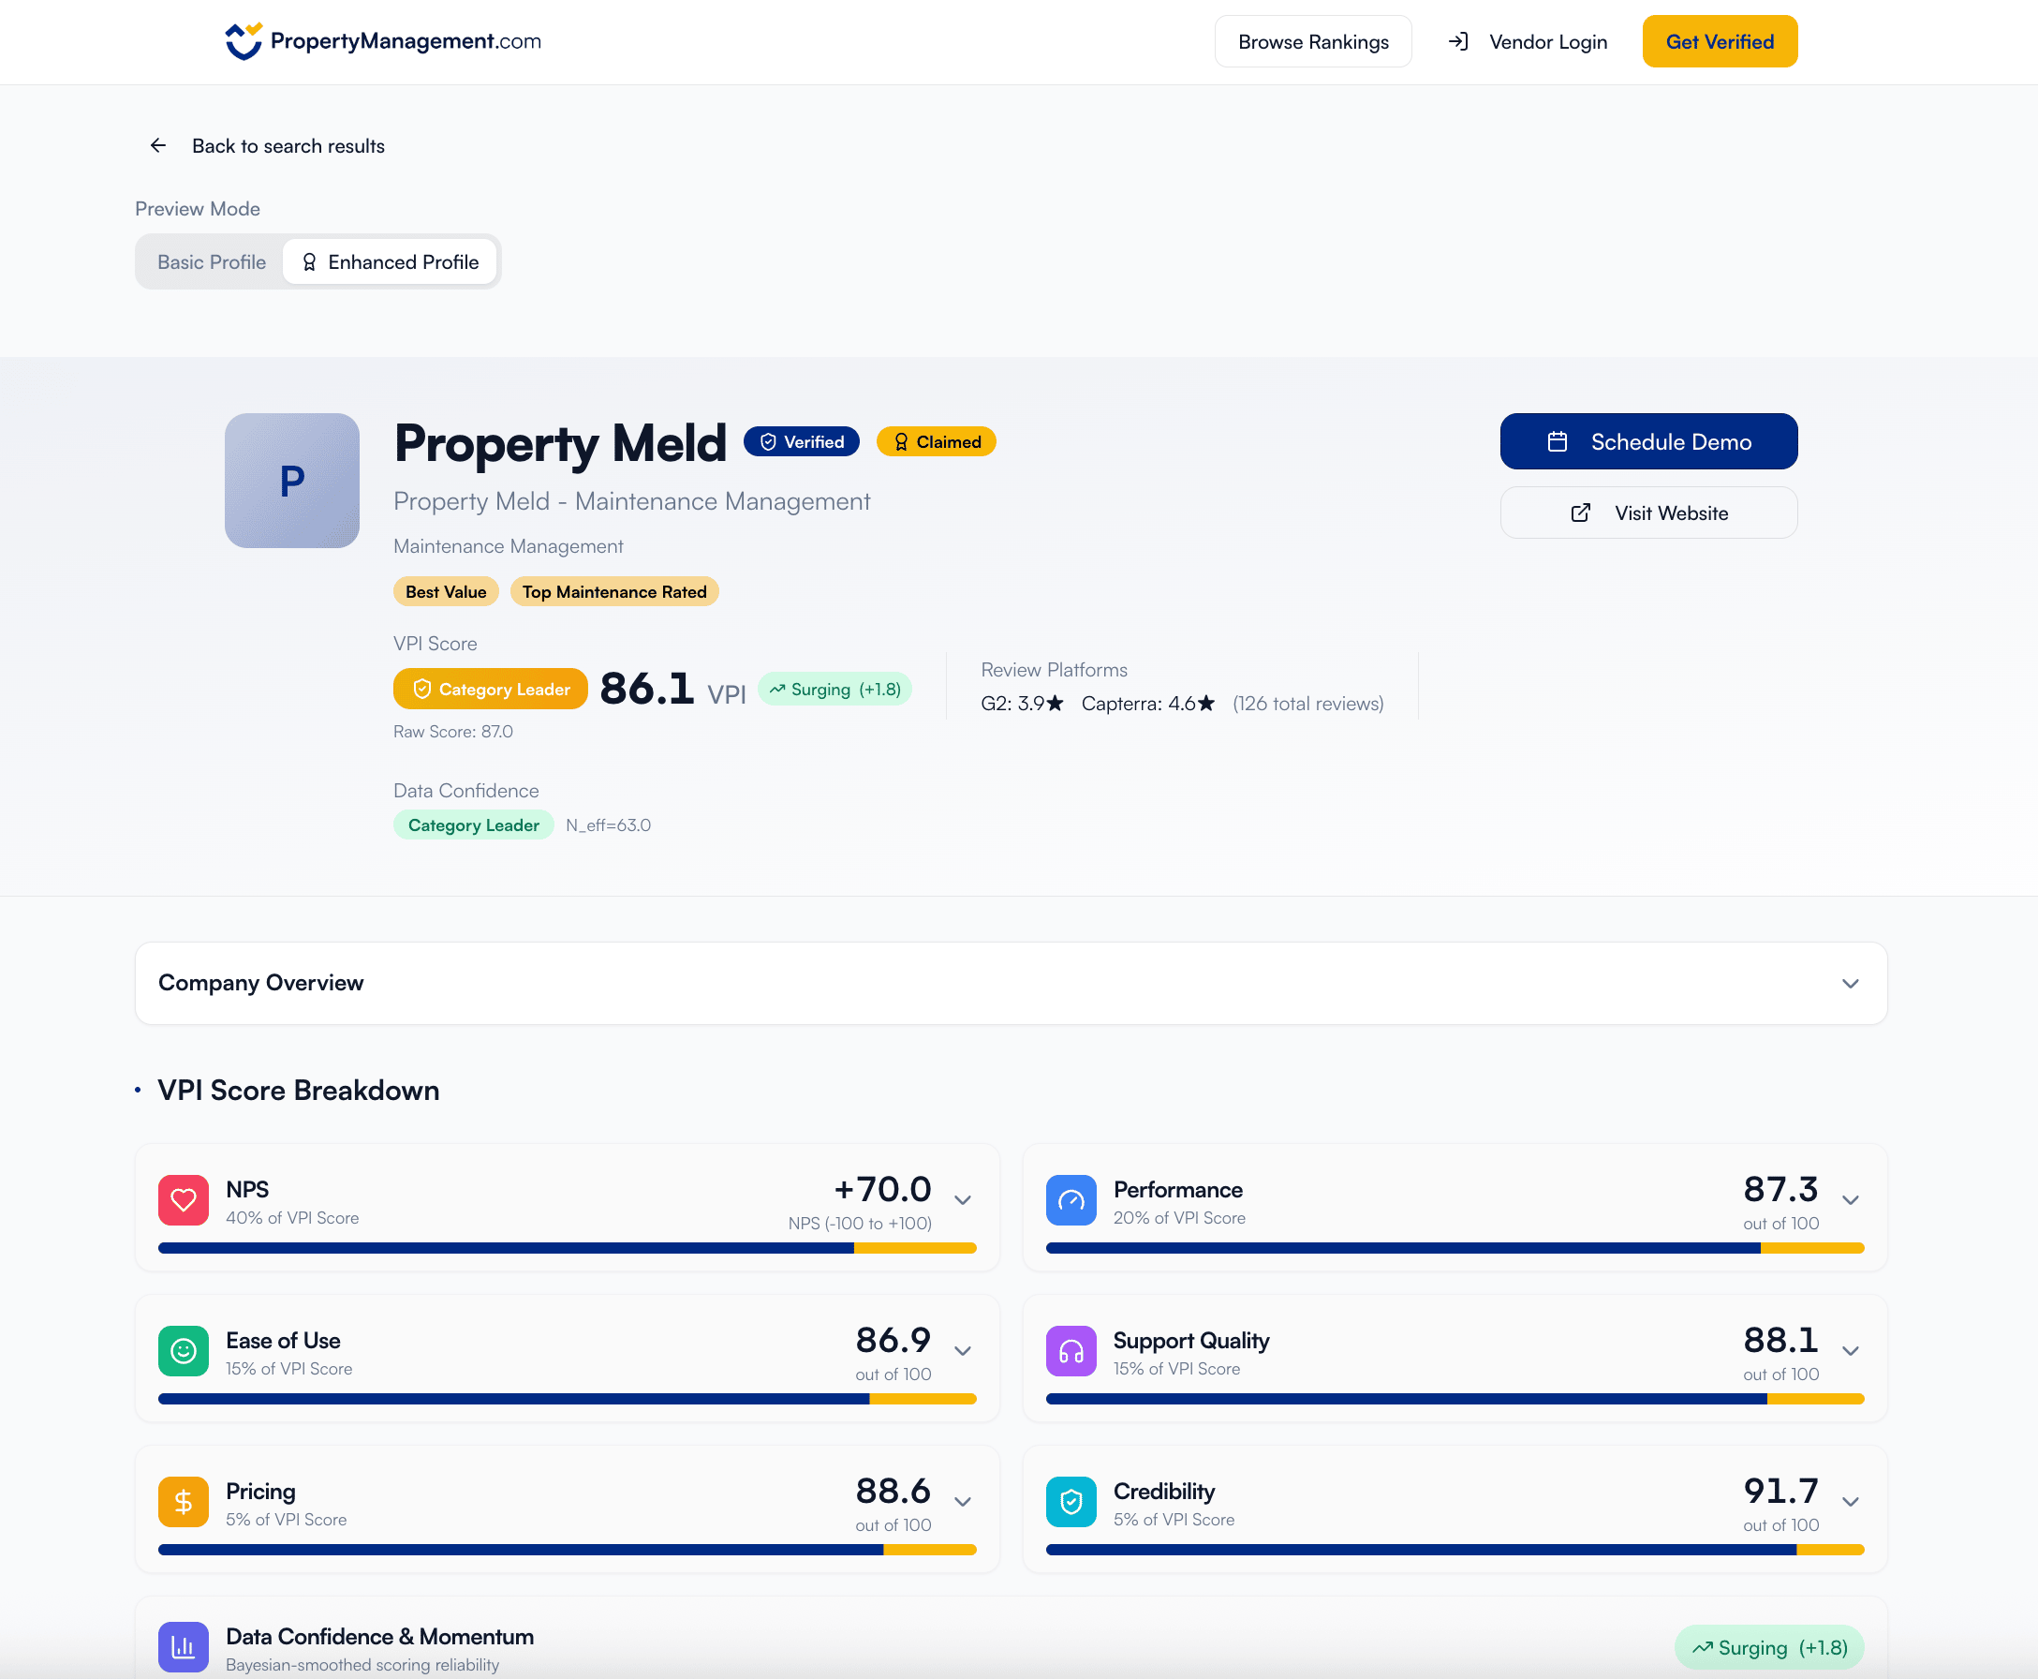
Task: Expand the Company Overview section
Action: (1850, 983)
